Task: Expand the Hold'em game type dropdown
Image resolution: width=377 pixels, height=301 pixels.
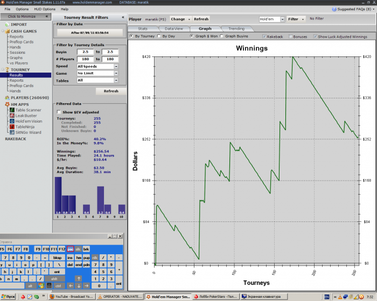Action: point(281,19)
